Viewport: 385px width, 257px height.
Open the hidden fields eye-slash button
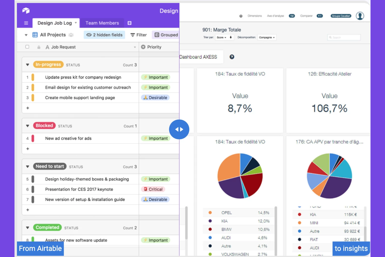click(104, 35)
